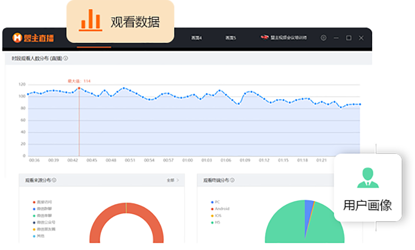Toggle 微信公众号 legend item

pyautogui.click(x=44, y=222)
